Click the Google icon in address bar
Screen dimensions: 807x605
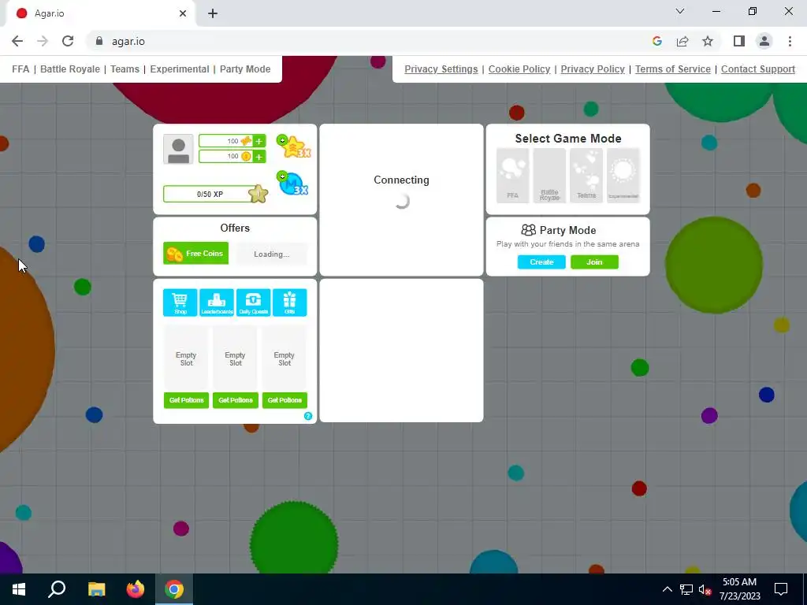point(656,41)
